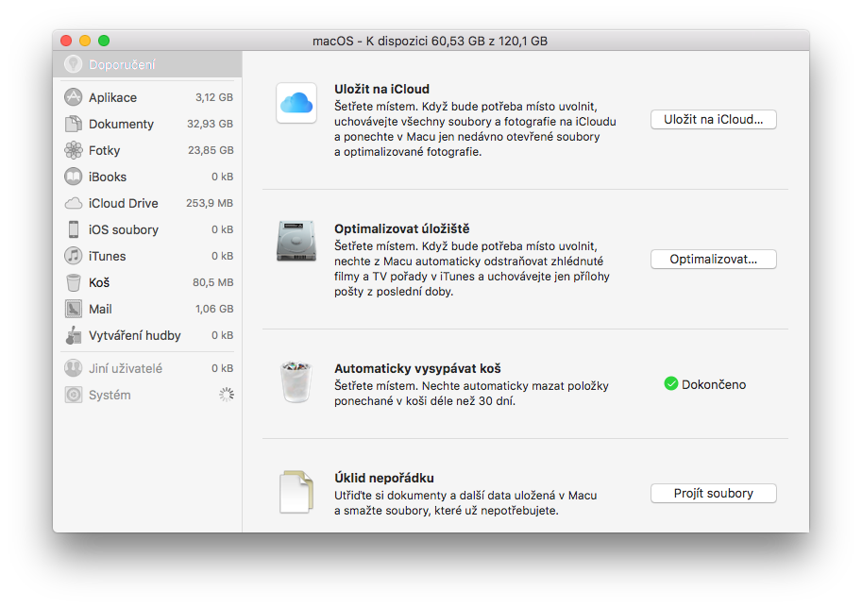Click the Koš trash can sidebar icon
This screenshot has width=862, height=608.
[73, 282]
